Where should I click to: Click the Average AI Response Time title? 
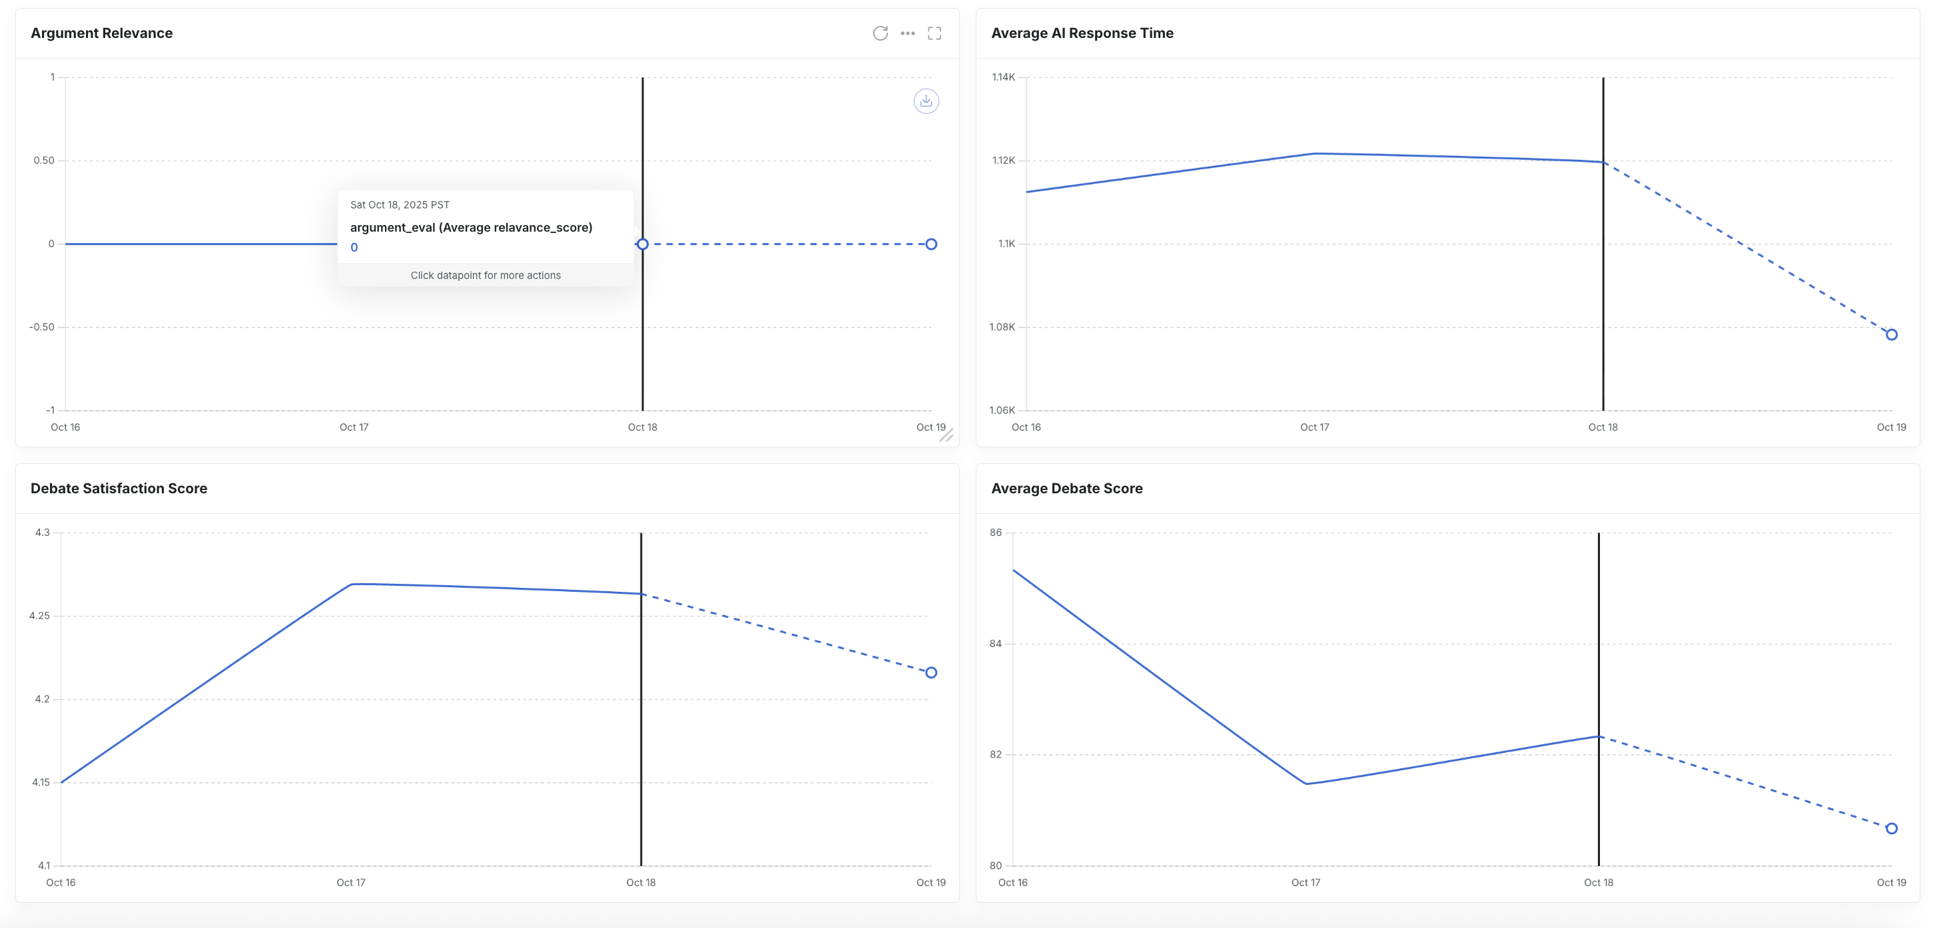(x=1081, y=33)
